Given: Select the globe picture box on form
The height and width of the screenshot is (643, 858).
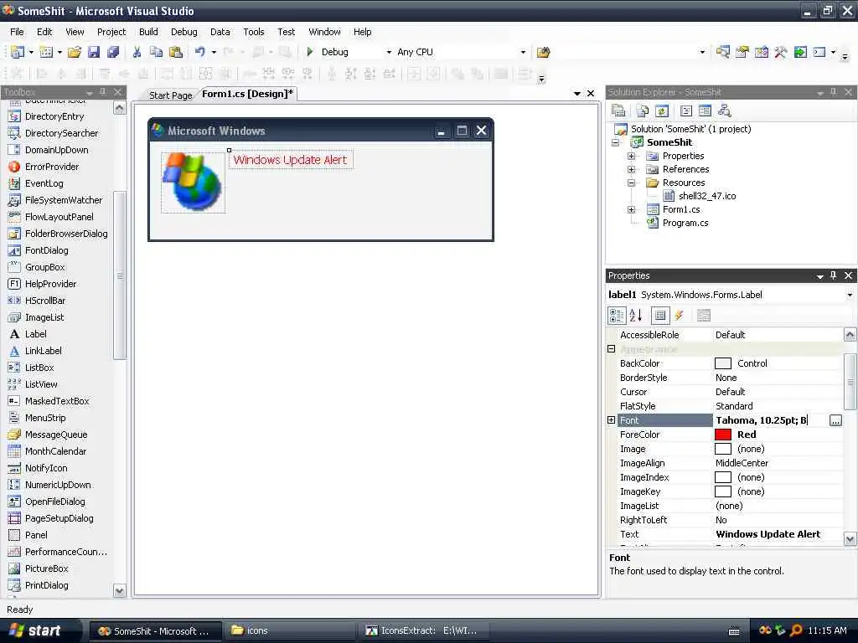Looking at the screenshot, I should (194, 182).
